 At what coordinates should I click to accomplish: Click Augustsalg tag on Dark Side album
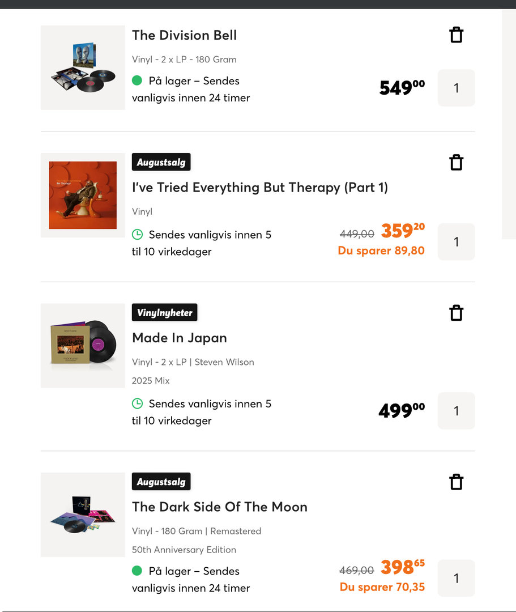(x=161, y=482)
